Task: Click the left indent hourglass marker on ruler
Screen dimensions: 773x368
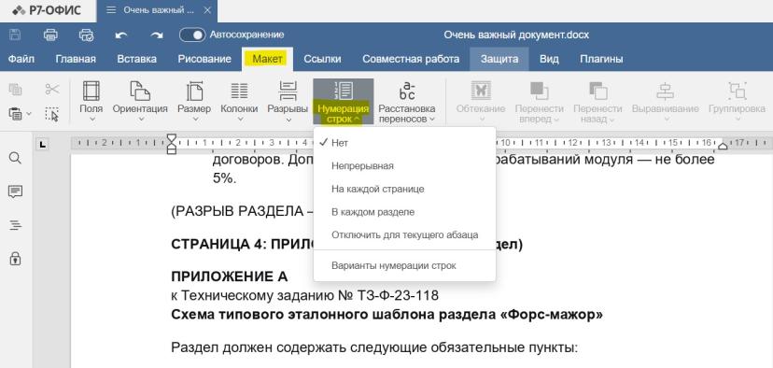Action: 171,143
